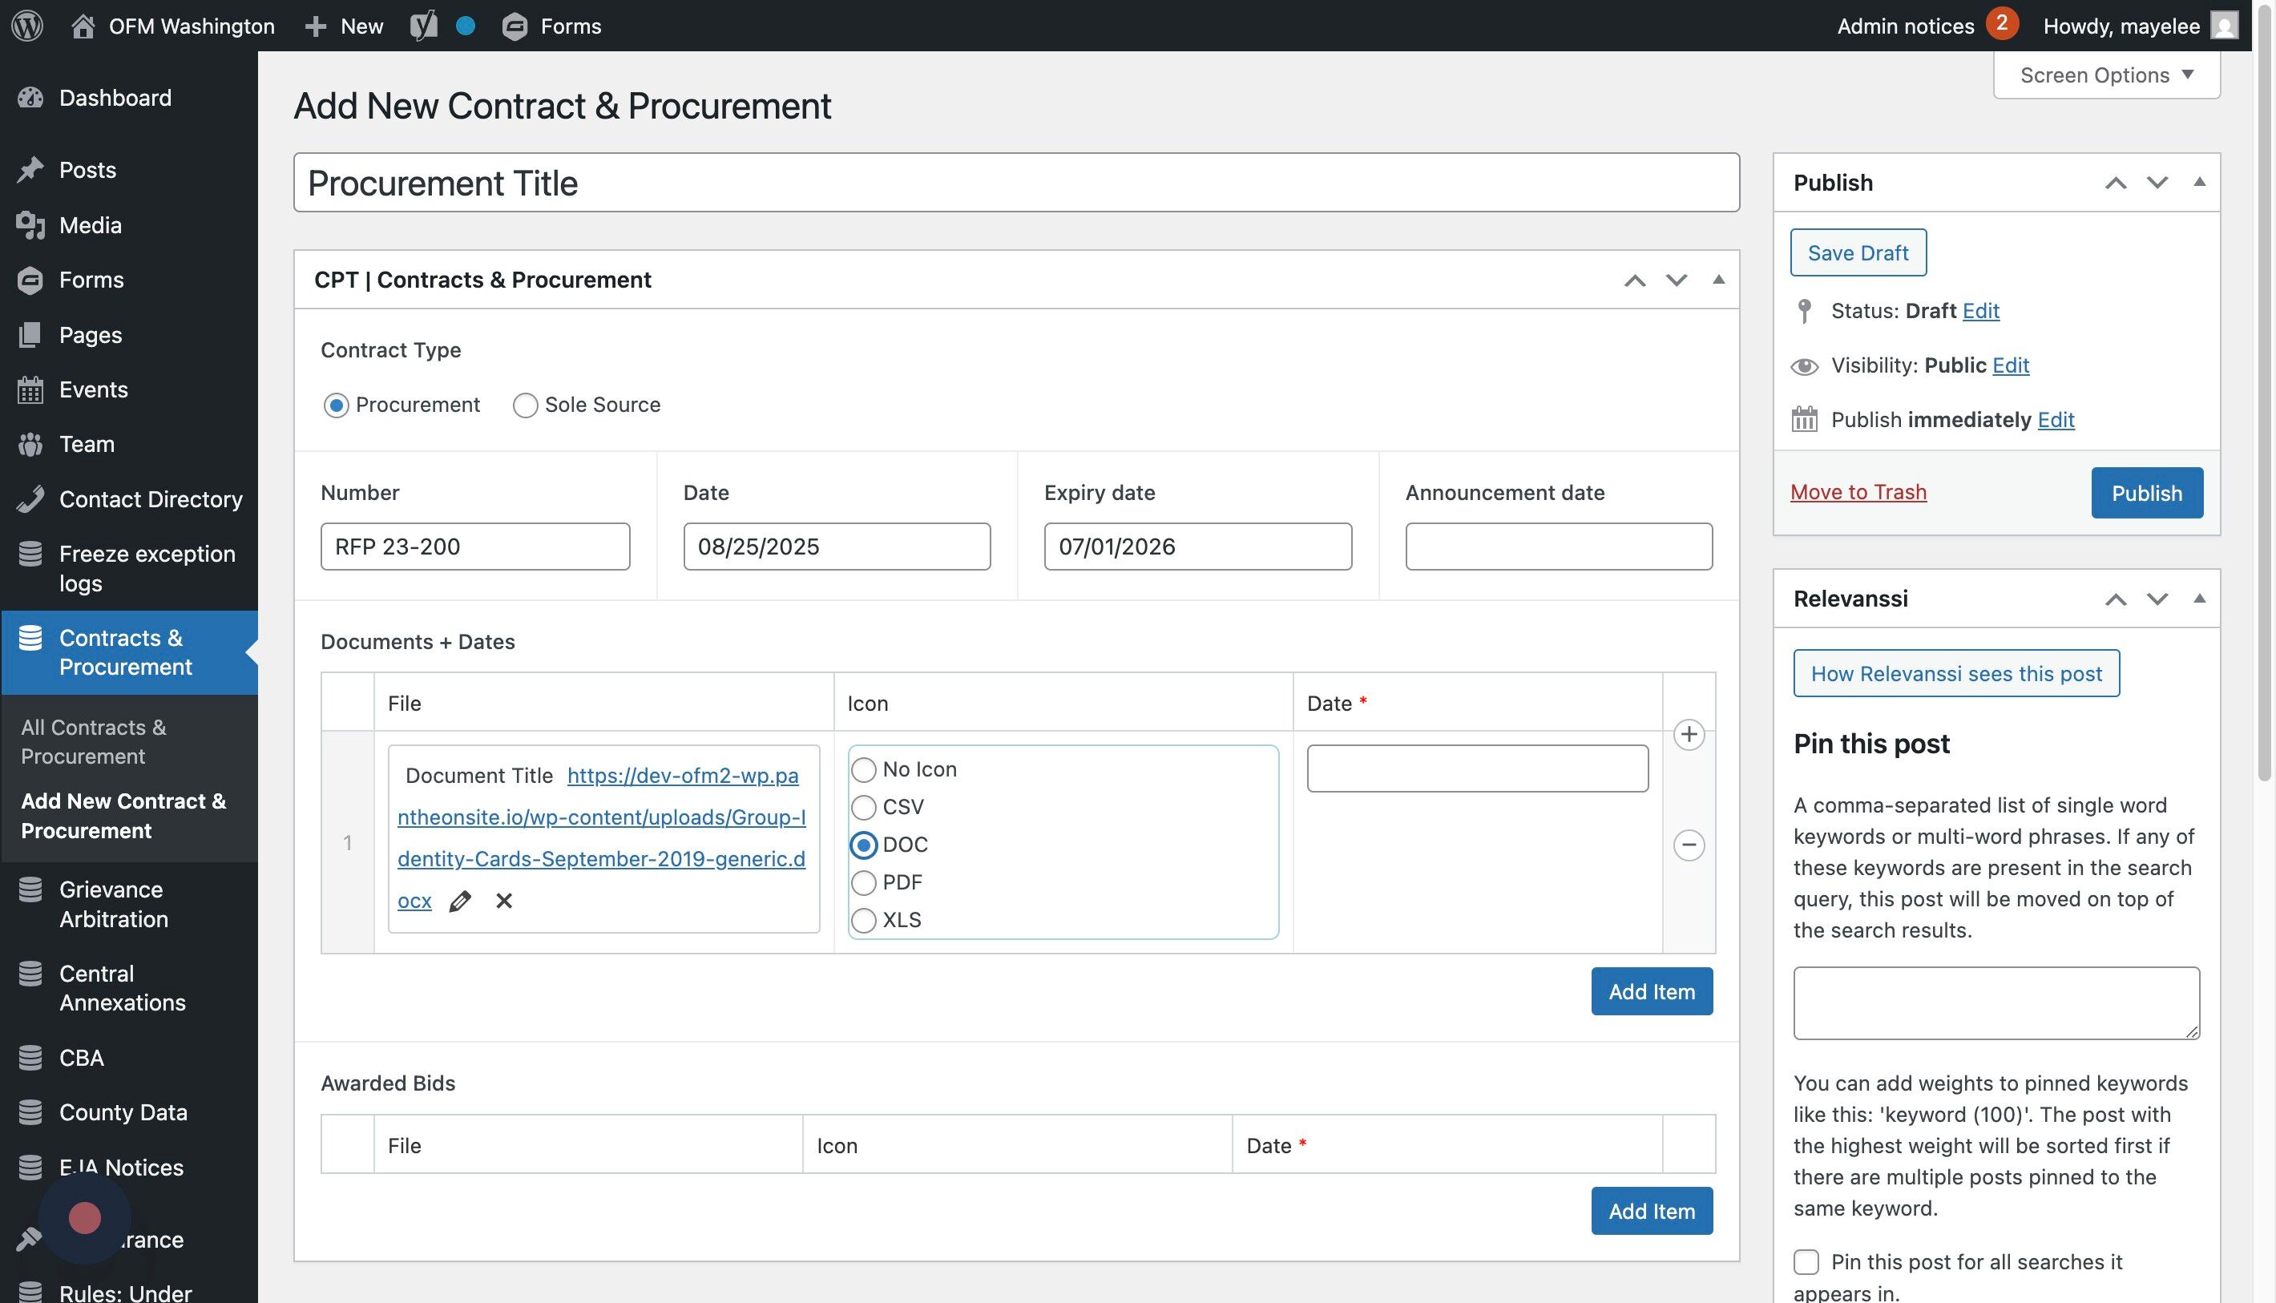Viewport: 2276px width, 1303px height.
Task: Open All Contracts & Procurement submenu item
Action: coord(93,741)
